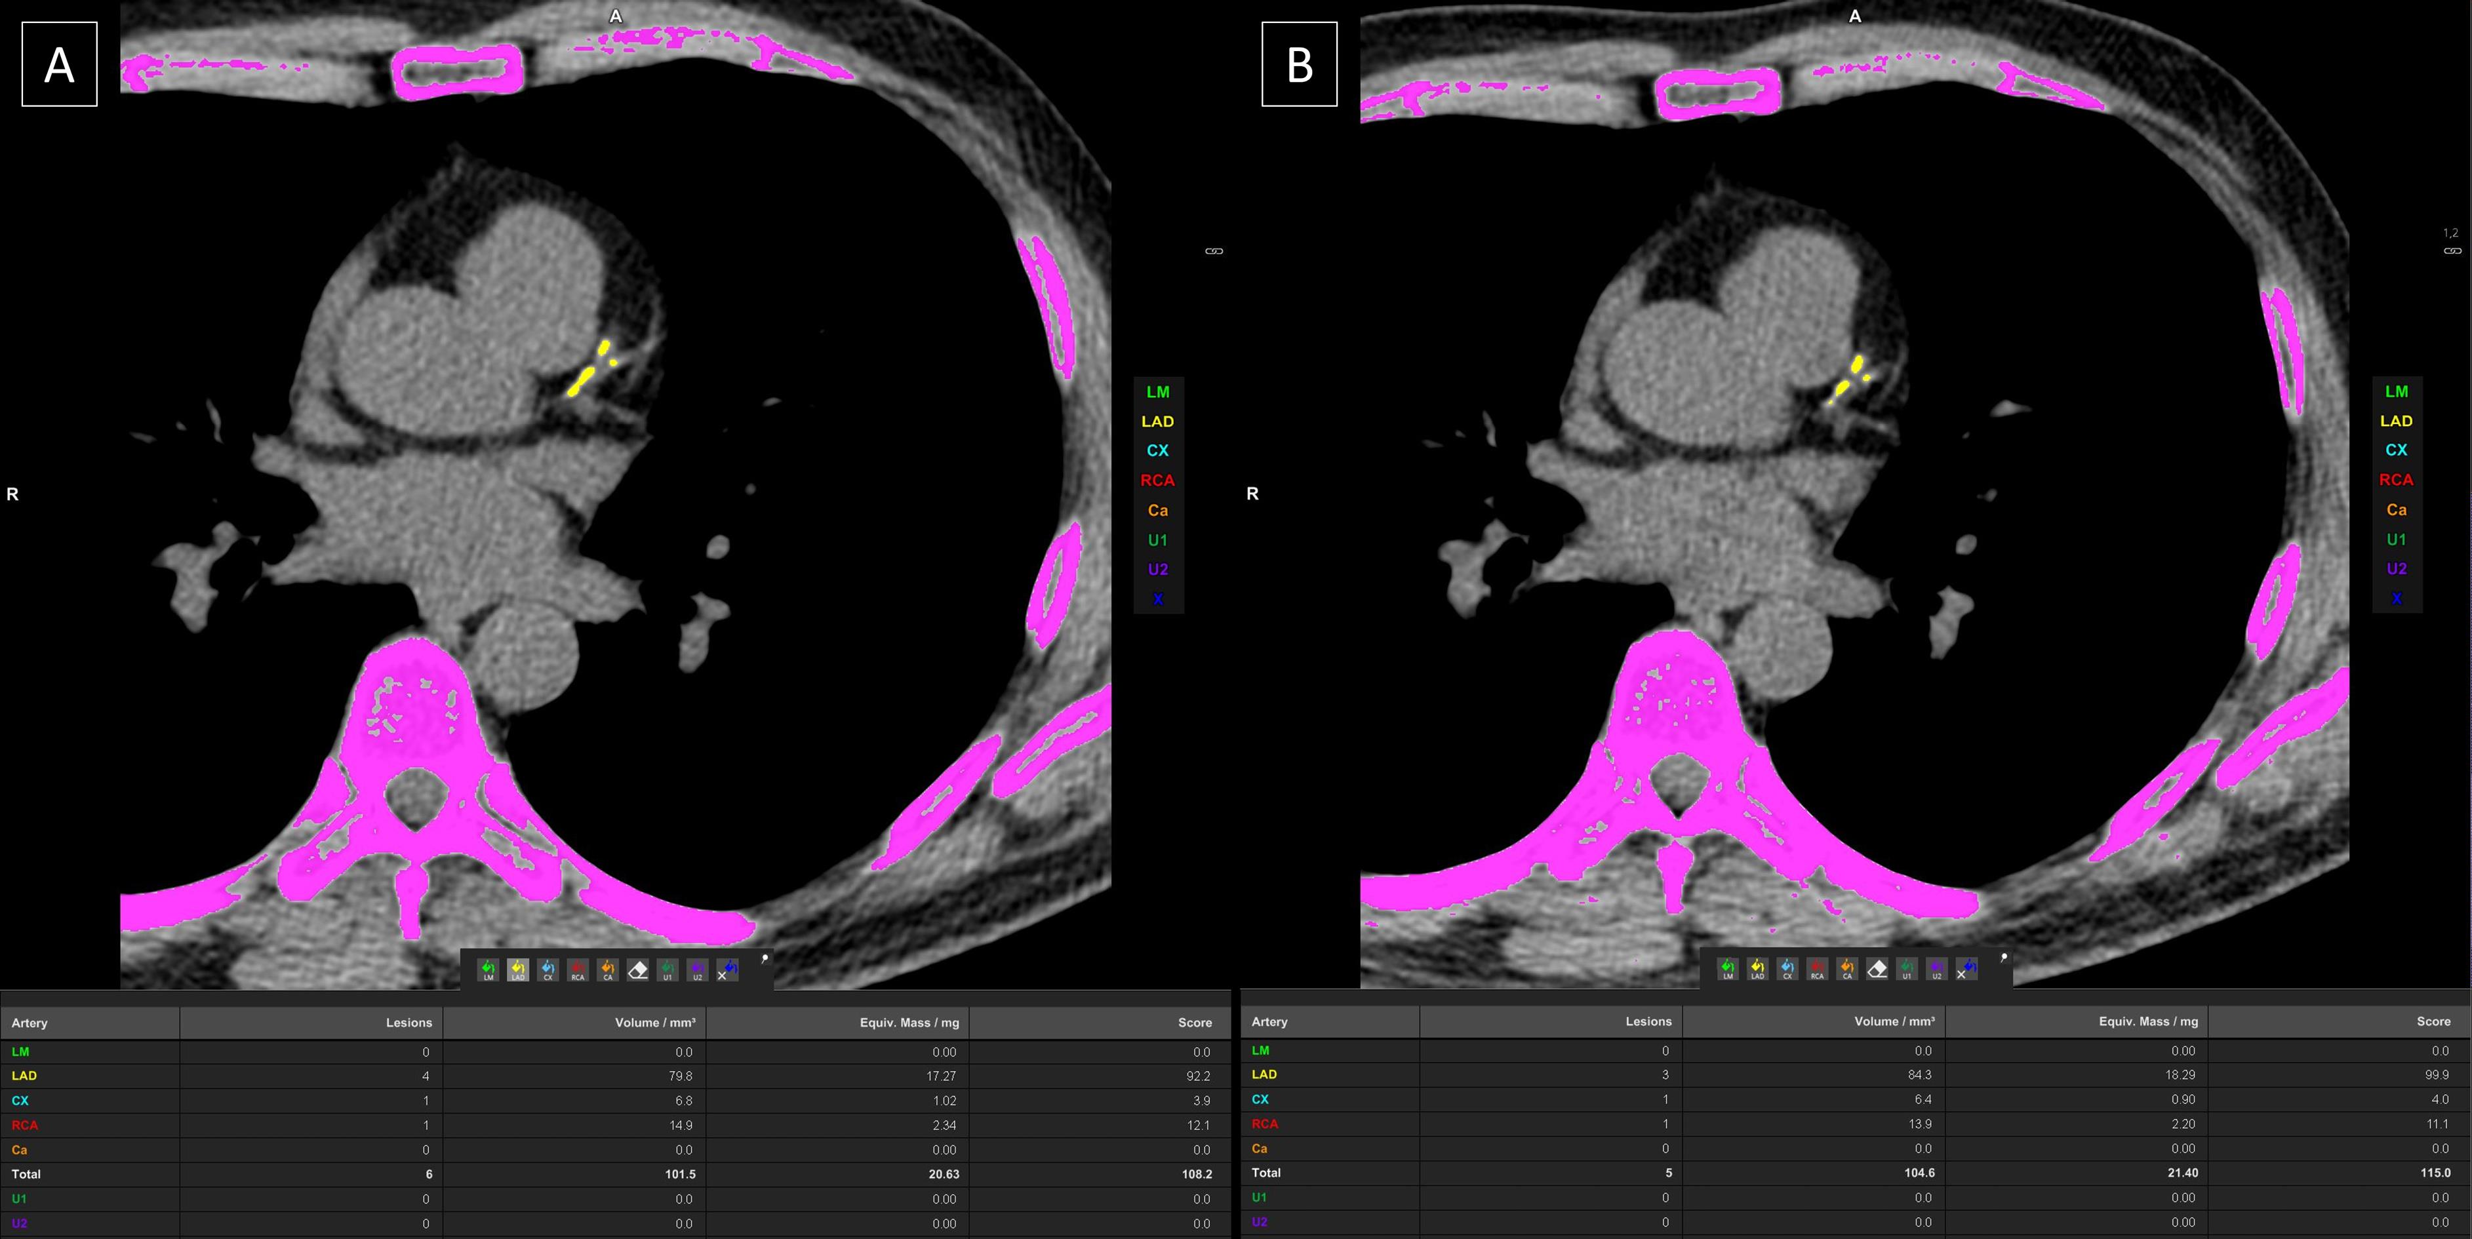Viewport: 2472px width, 1239px height.
Task: Click total mass 20.63 in left table
Action: click(944, 1173)
